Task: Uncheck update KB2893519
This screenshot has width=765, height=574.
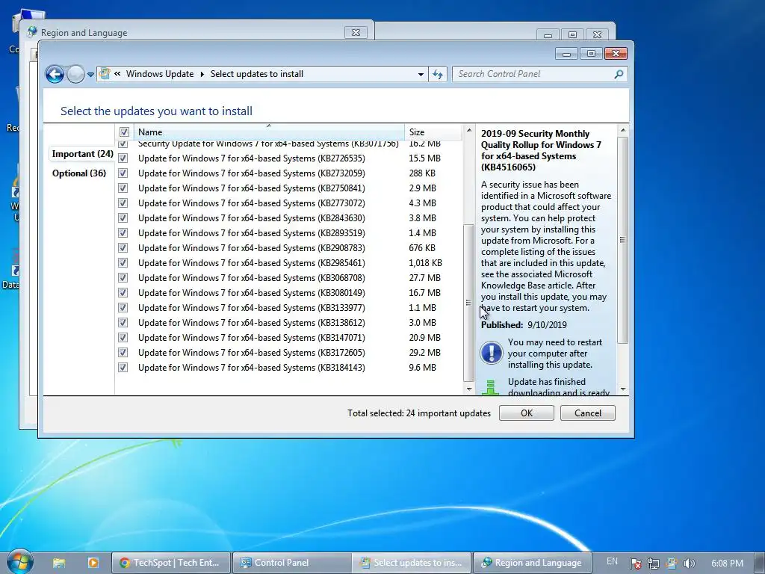Action: (x=123, y=233)
